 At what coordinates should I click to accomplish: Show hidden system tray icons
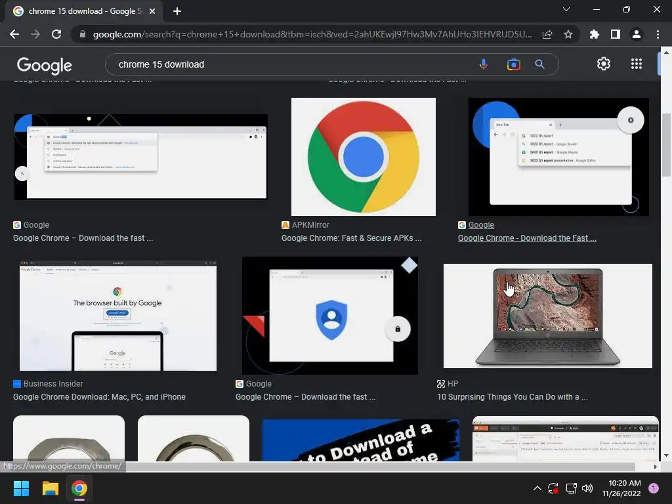tap(537, 488)
